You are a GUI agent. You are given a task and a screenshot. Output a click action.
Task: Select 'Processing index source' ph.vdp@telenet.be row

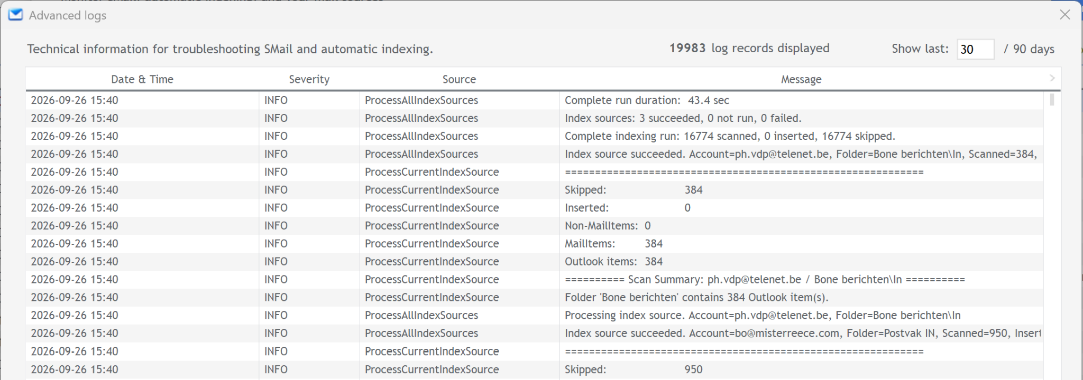coord(534,316)
